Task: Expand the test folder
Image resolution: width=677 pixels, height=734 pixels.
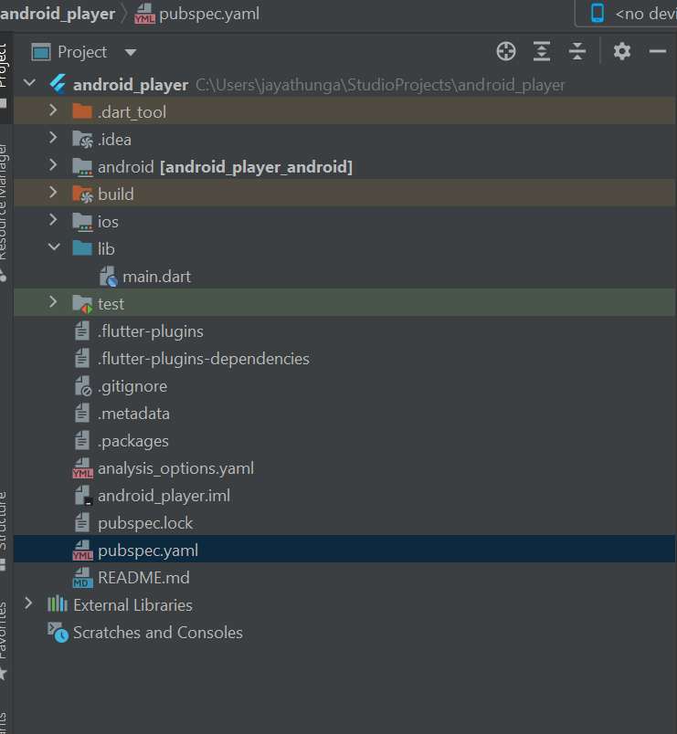Action: coord(54,303)
